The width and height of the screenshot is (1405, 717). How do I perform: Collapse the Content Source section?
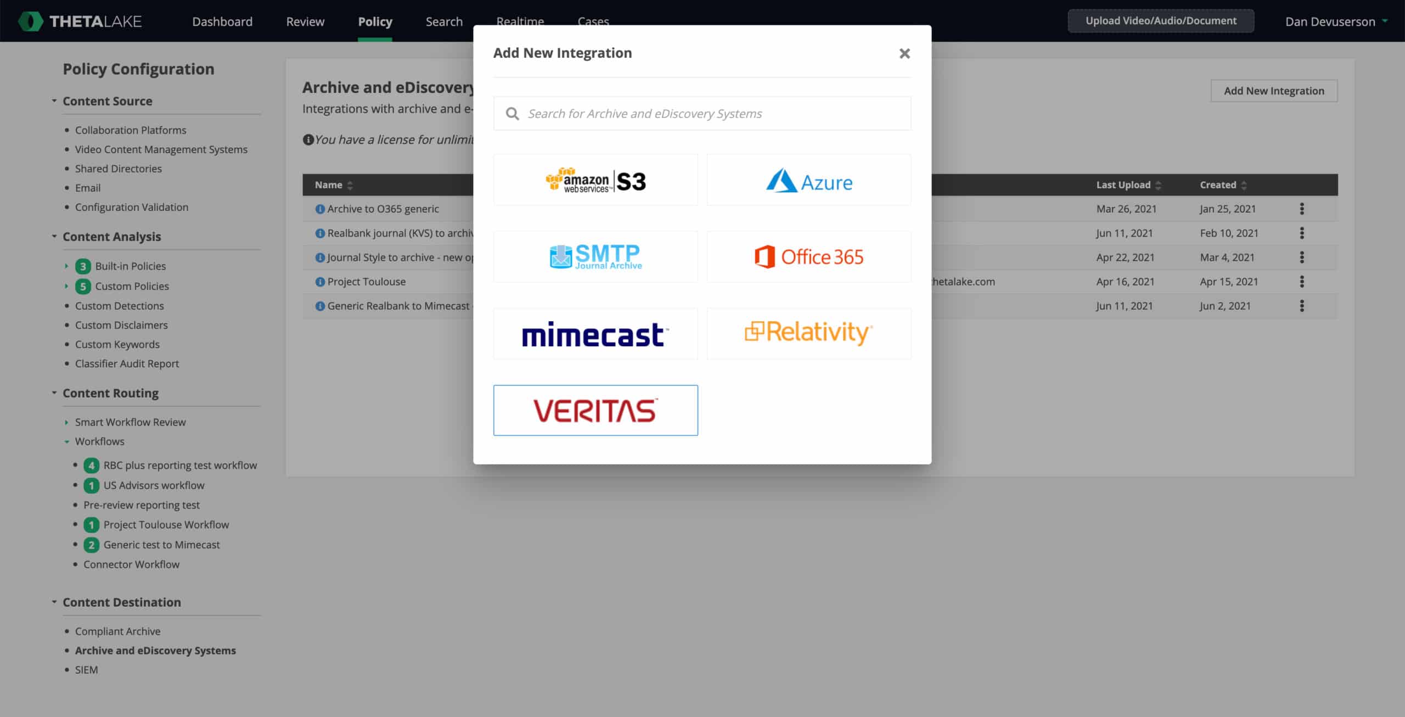click(54, 101)
